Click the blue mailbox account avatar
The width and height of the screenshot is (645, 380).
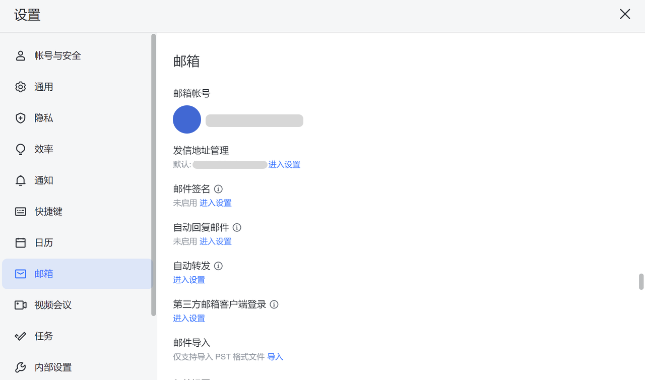pos(187,119)
